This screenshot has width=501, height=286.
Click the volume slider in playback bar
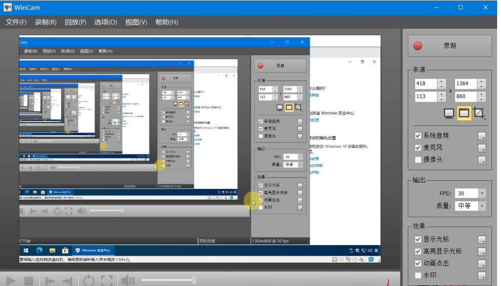pyautogui.click(x=169, y=281)
